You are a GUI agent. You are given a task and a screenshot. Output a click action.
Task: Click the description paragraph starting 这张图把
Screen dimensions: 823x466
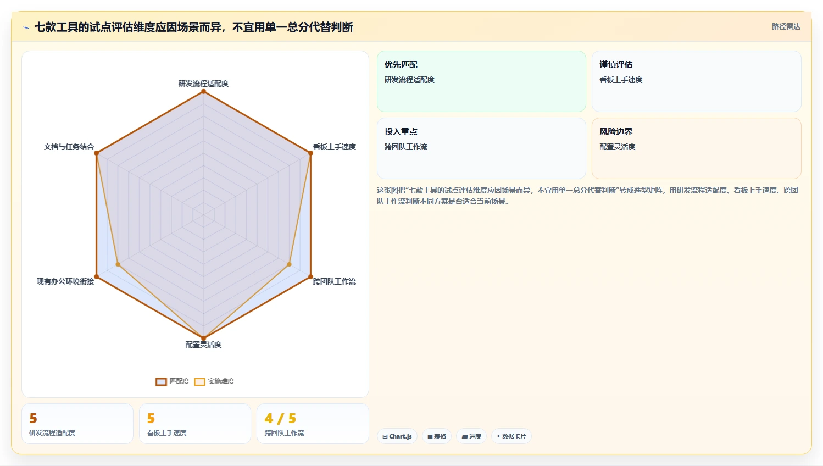(x=587, y=196)
